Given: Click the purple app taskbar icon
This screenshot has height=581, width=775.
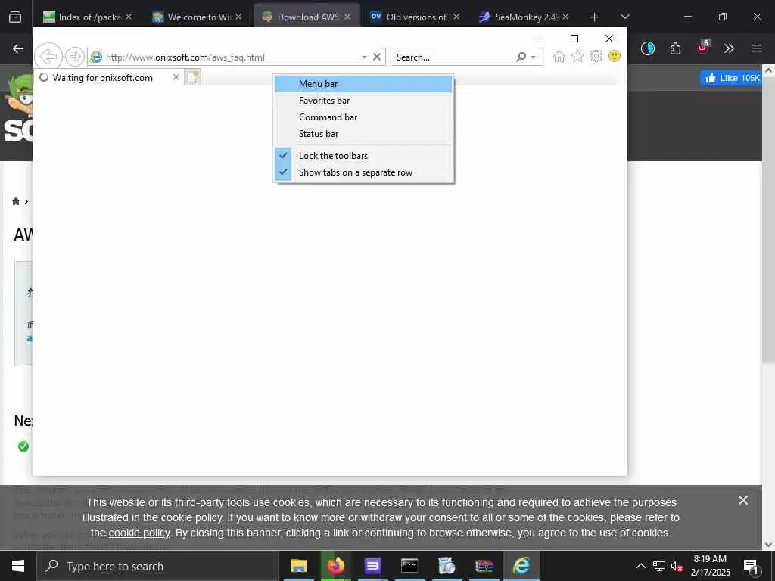Looking at the screenshot, I should pos(372,566).
